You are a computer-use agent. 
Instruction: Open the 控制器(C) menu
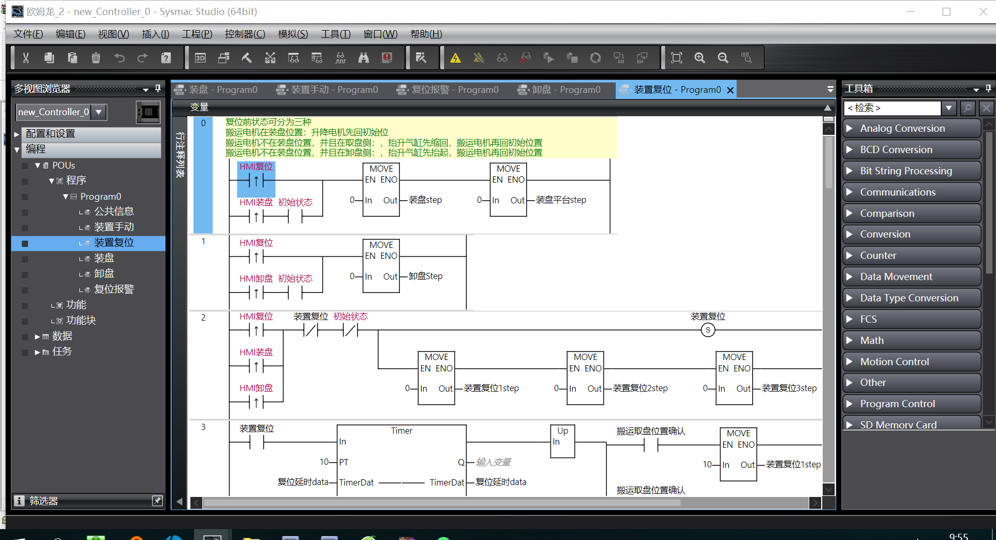[245, 34]
